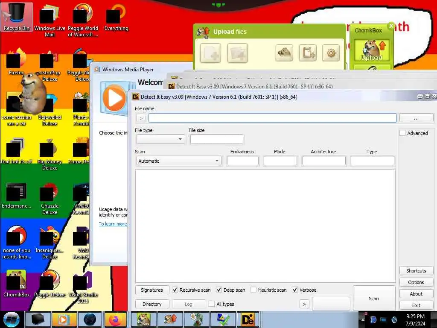Open AstroPop Deluxe desktop shortcut
Image resolution: width=437 pixels, height=328 pixels.
coord(50,65)
